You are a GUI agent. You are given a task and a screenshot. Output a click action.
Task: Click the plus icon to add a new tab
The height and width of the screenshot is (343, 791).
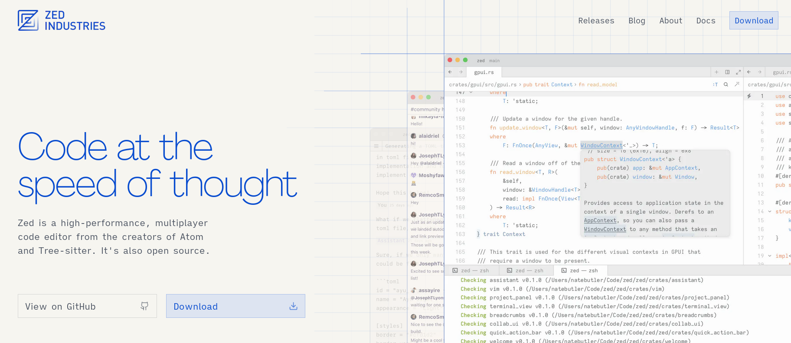[716, 72]
